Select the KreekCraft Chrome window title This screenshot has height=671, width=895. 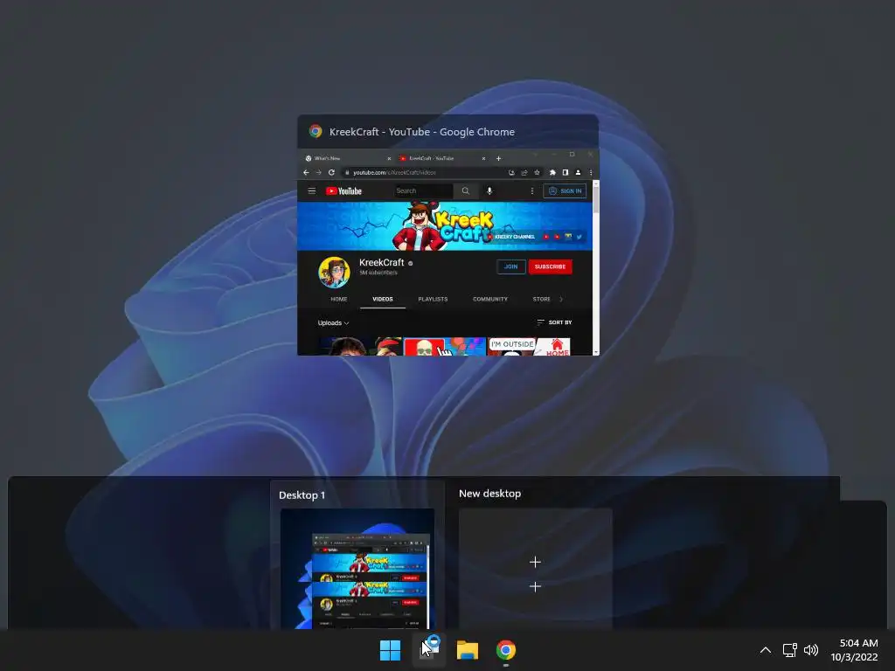tap(422, 132)
